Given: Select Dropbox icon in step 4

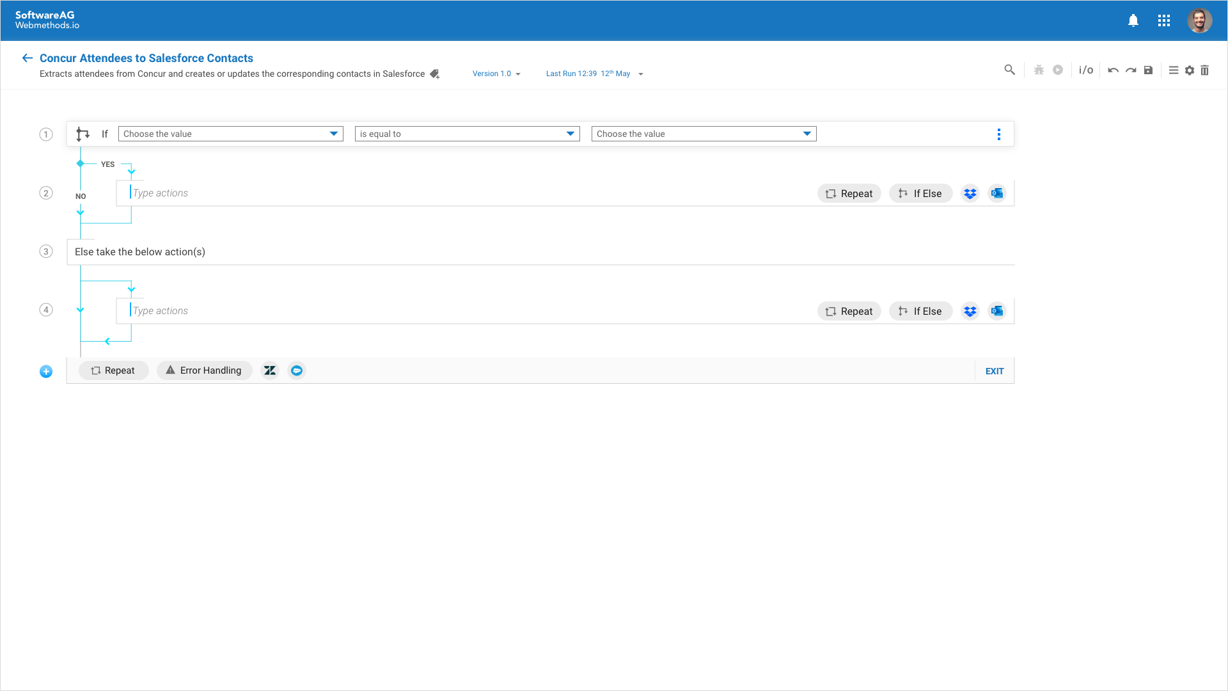Looking at the screenshot, I should tap(970, 311).
